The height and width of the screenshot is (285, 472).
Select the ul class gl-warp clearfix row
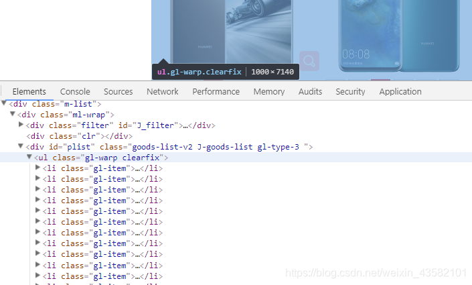[236, 158]
